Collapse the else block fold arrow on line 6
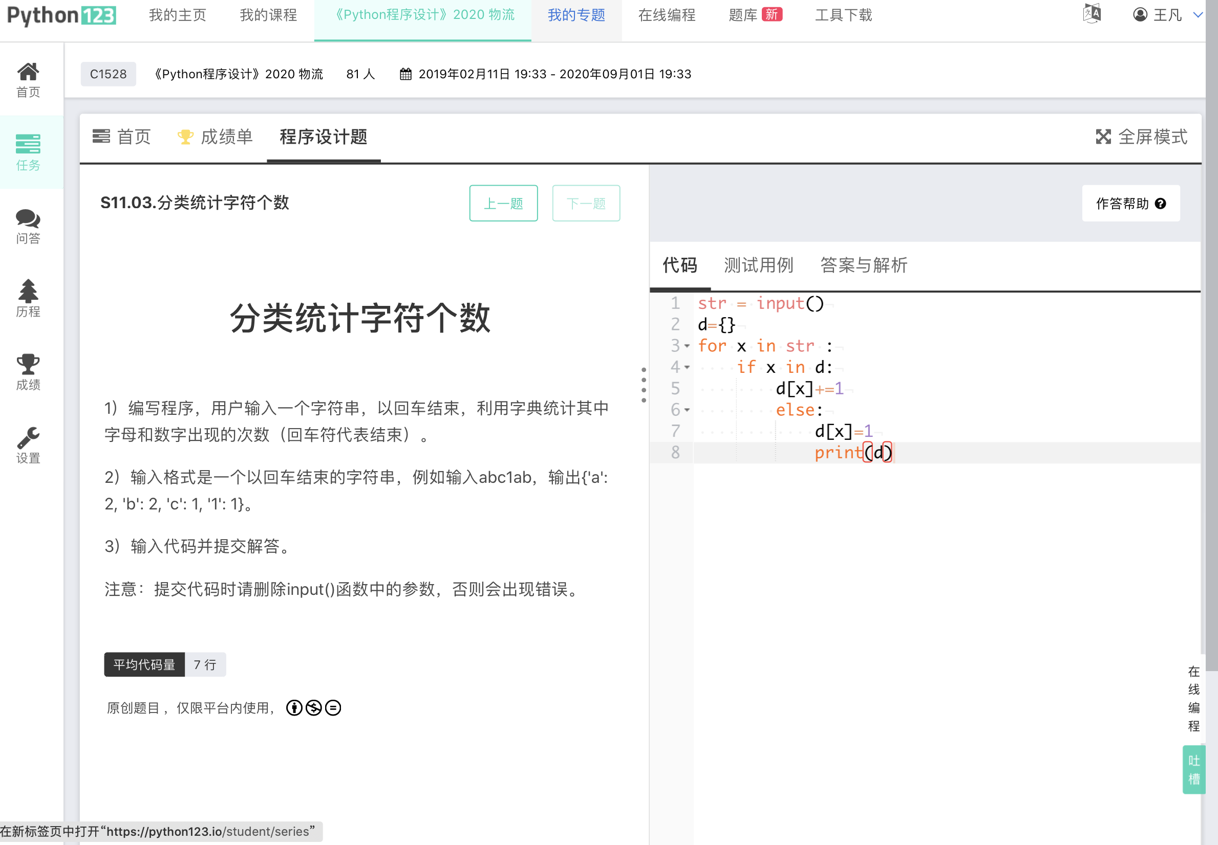This screenshot has height=845, width=1218. (x=687, y=410)
